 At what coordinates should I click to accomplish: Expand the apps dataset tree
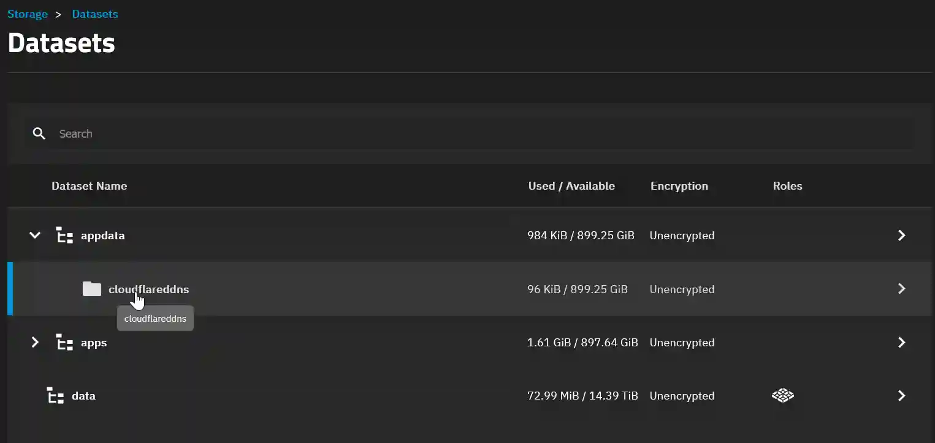pyautogui.click(x=34, y=342)
